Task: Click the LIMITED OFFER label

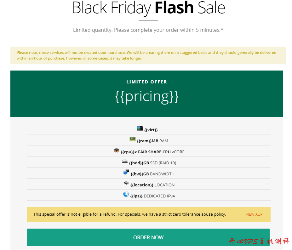Action: (x=147, y=82)
